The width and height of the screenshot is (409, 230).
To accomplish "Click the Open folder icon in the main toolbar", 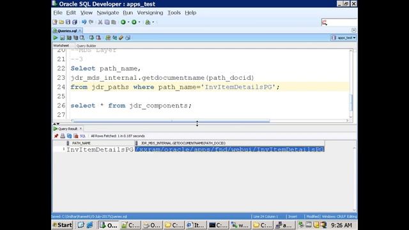I will (61, 22).
